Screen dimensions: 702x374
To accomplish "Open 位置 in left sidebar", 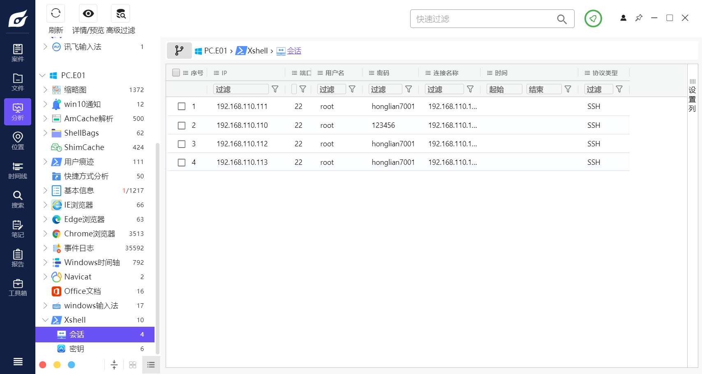I will (x=18, y=141).
